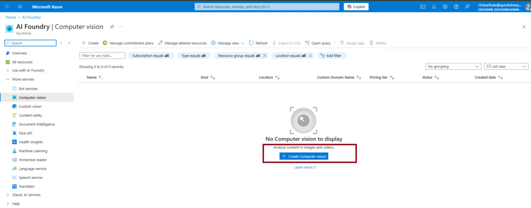This screenshot has width=531, height=208.
Task: Remove the Resource group filter
Action: pyautogui.click(x=265, y=56)
